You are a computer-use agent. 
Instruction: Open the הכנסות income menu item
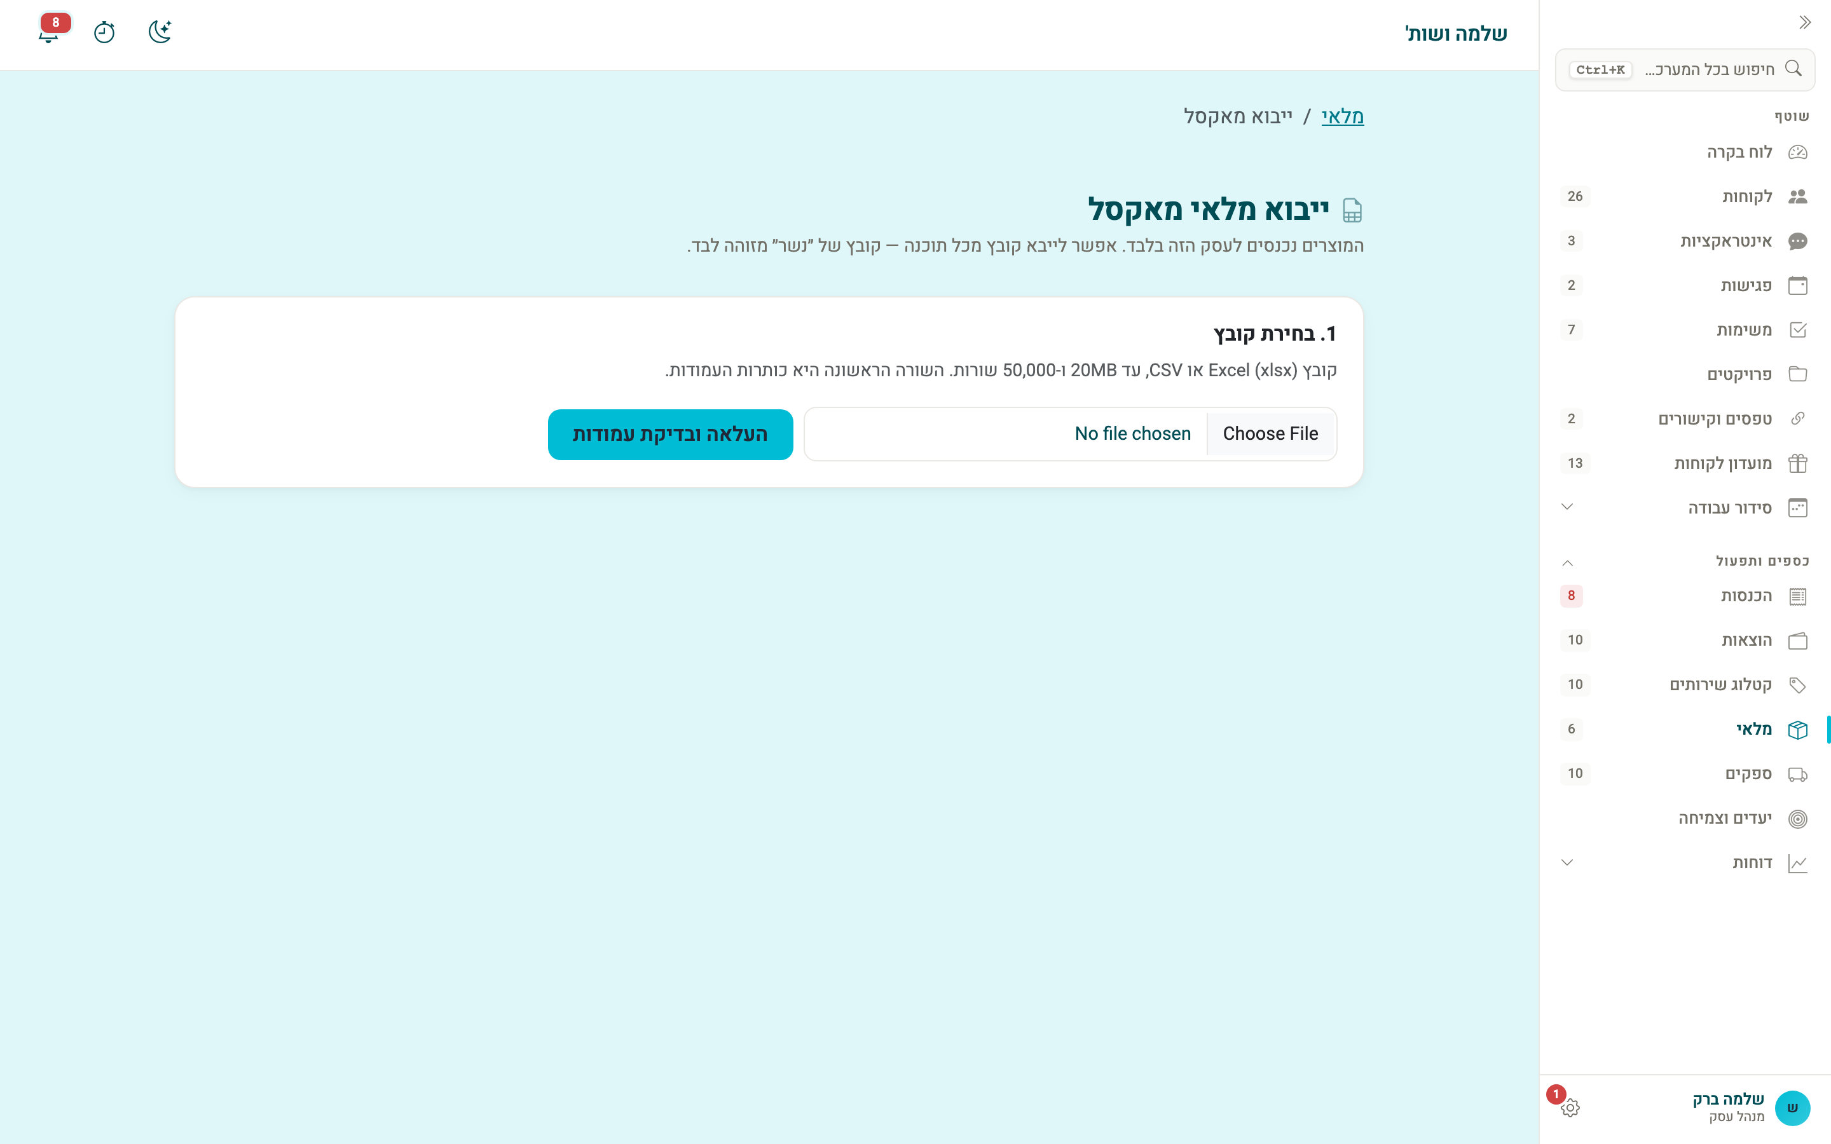click(x=1685, y=596)
